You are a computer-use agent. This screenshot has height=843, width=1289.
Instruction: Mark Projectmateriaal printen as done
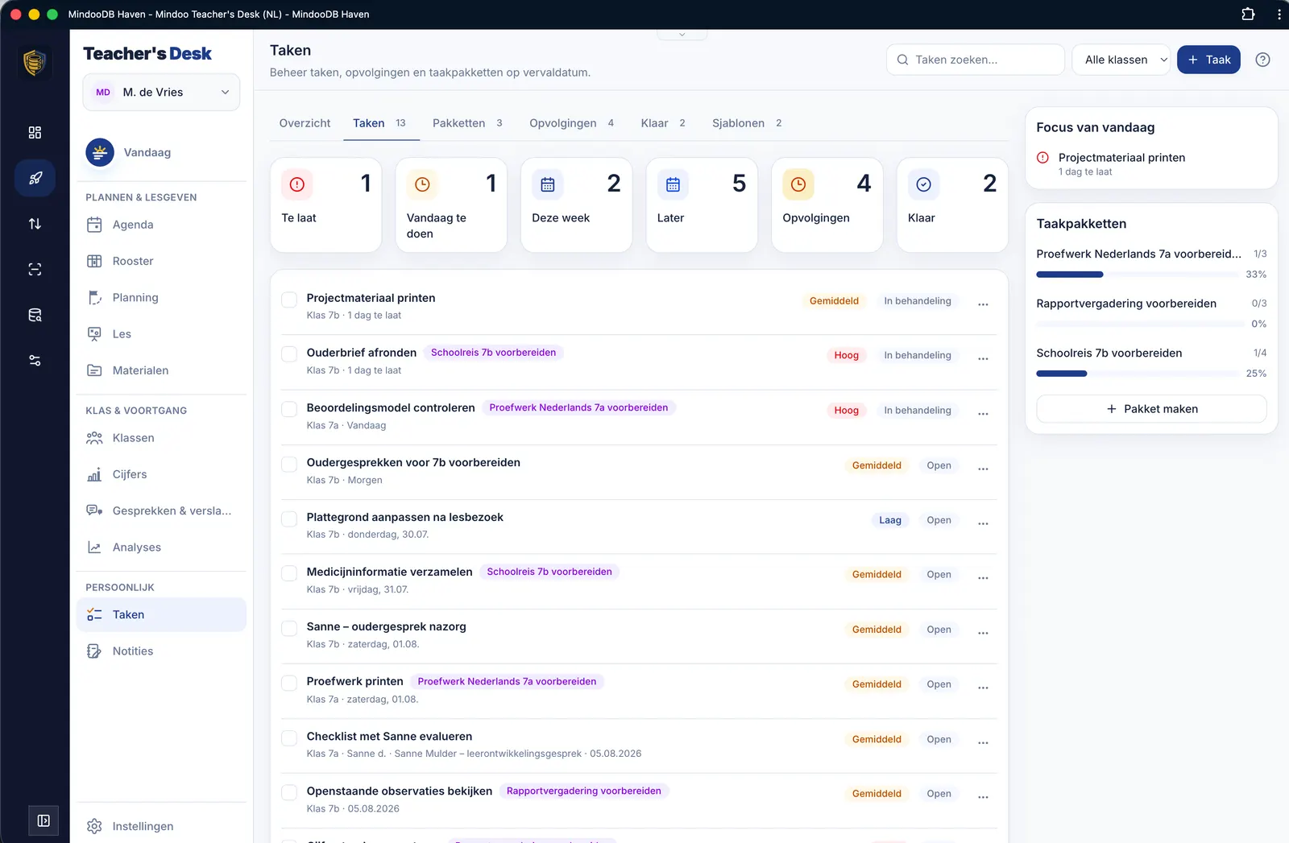coord(289,300)
